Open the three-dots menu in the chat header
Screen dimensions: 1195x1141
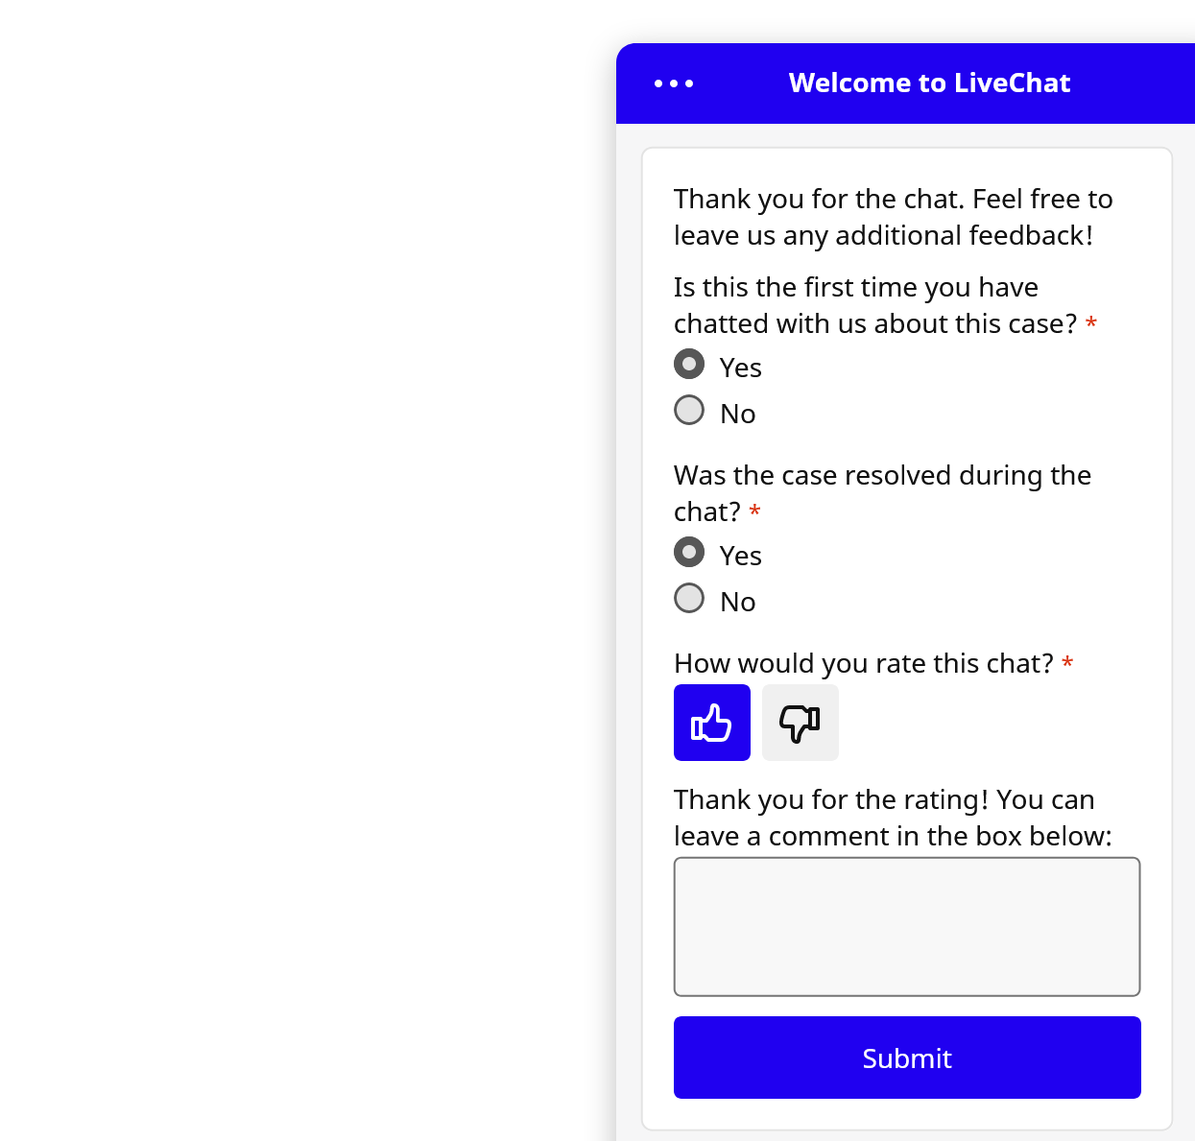tap(673, 83)
